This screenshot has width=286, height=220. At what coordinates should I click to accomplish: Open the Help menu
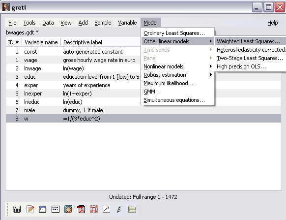click(273, 23)
